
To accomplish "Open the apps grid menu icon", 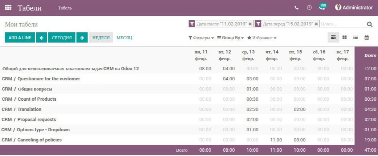I will [8, 8].
